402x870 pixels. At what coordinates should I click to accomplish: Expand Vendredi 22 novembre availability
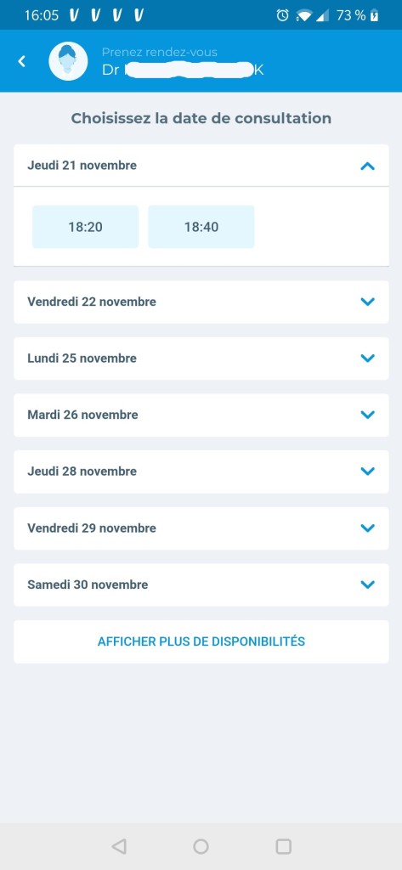click(x=201, y=302)
